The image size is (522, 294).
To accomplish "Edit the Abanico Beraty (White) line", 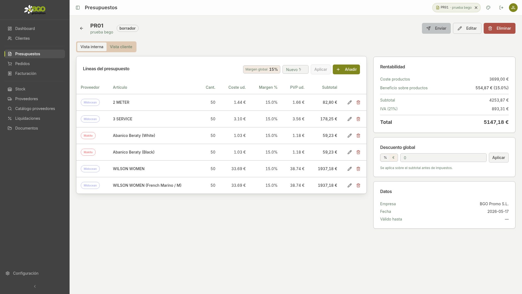I will [x=350, y=136].
